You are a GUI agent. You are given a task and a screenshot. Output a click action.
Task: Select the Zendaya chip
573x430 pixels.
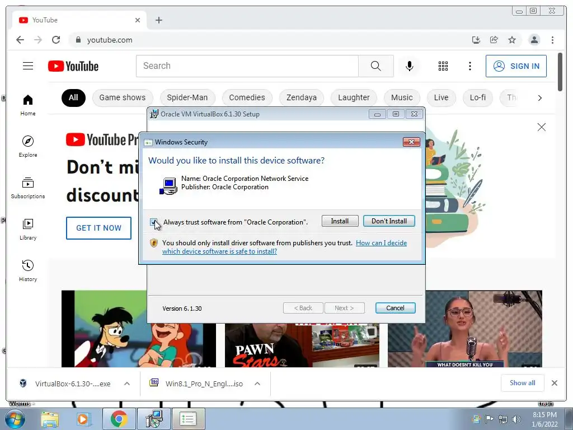tap(302, 97)
